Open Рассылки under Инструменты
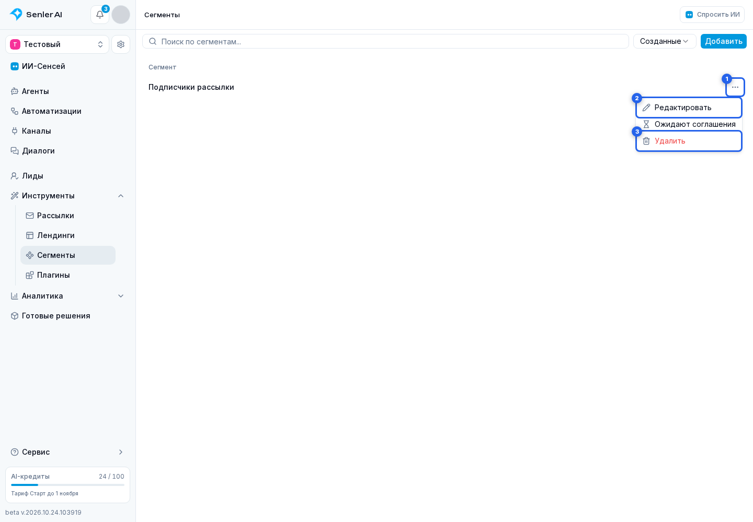 [x=68, y=216]
